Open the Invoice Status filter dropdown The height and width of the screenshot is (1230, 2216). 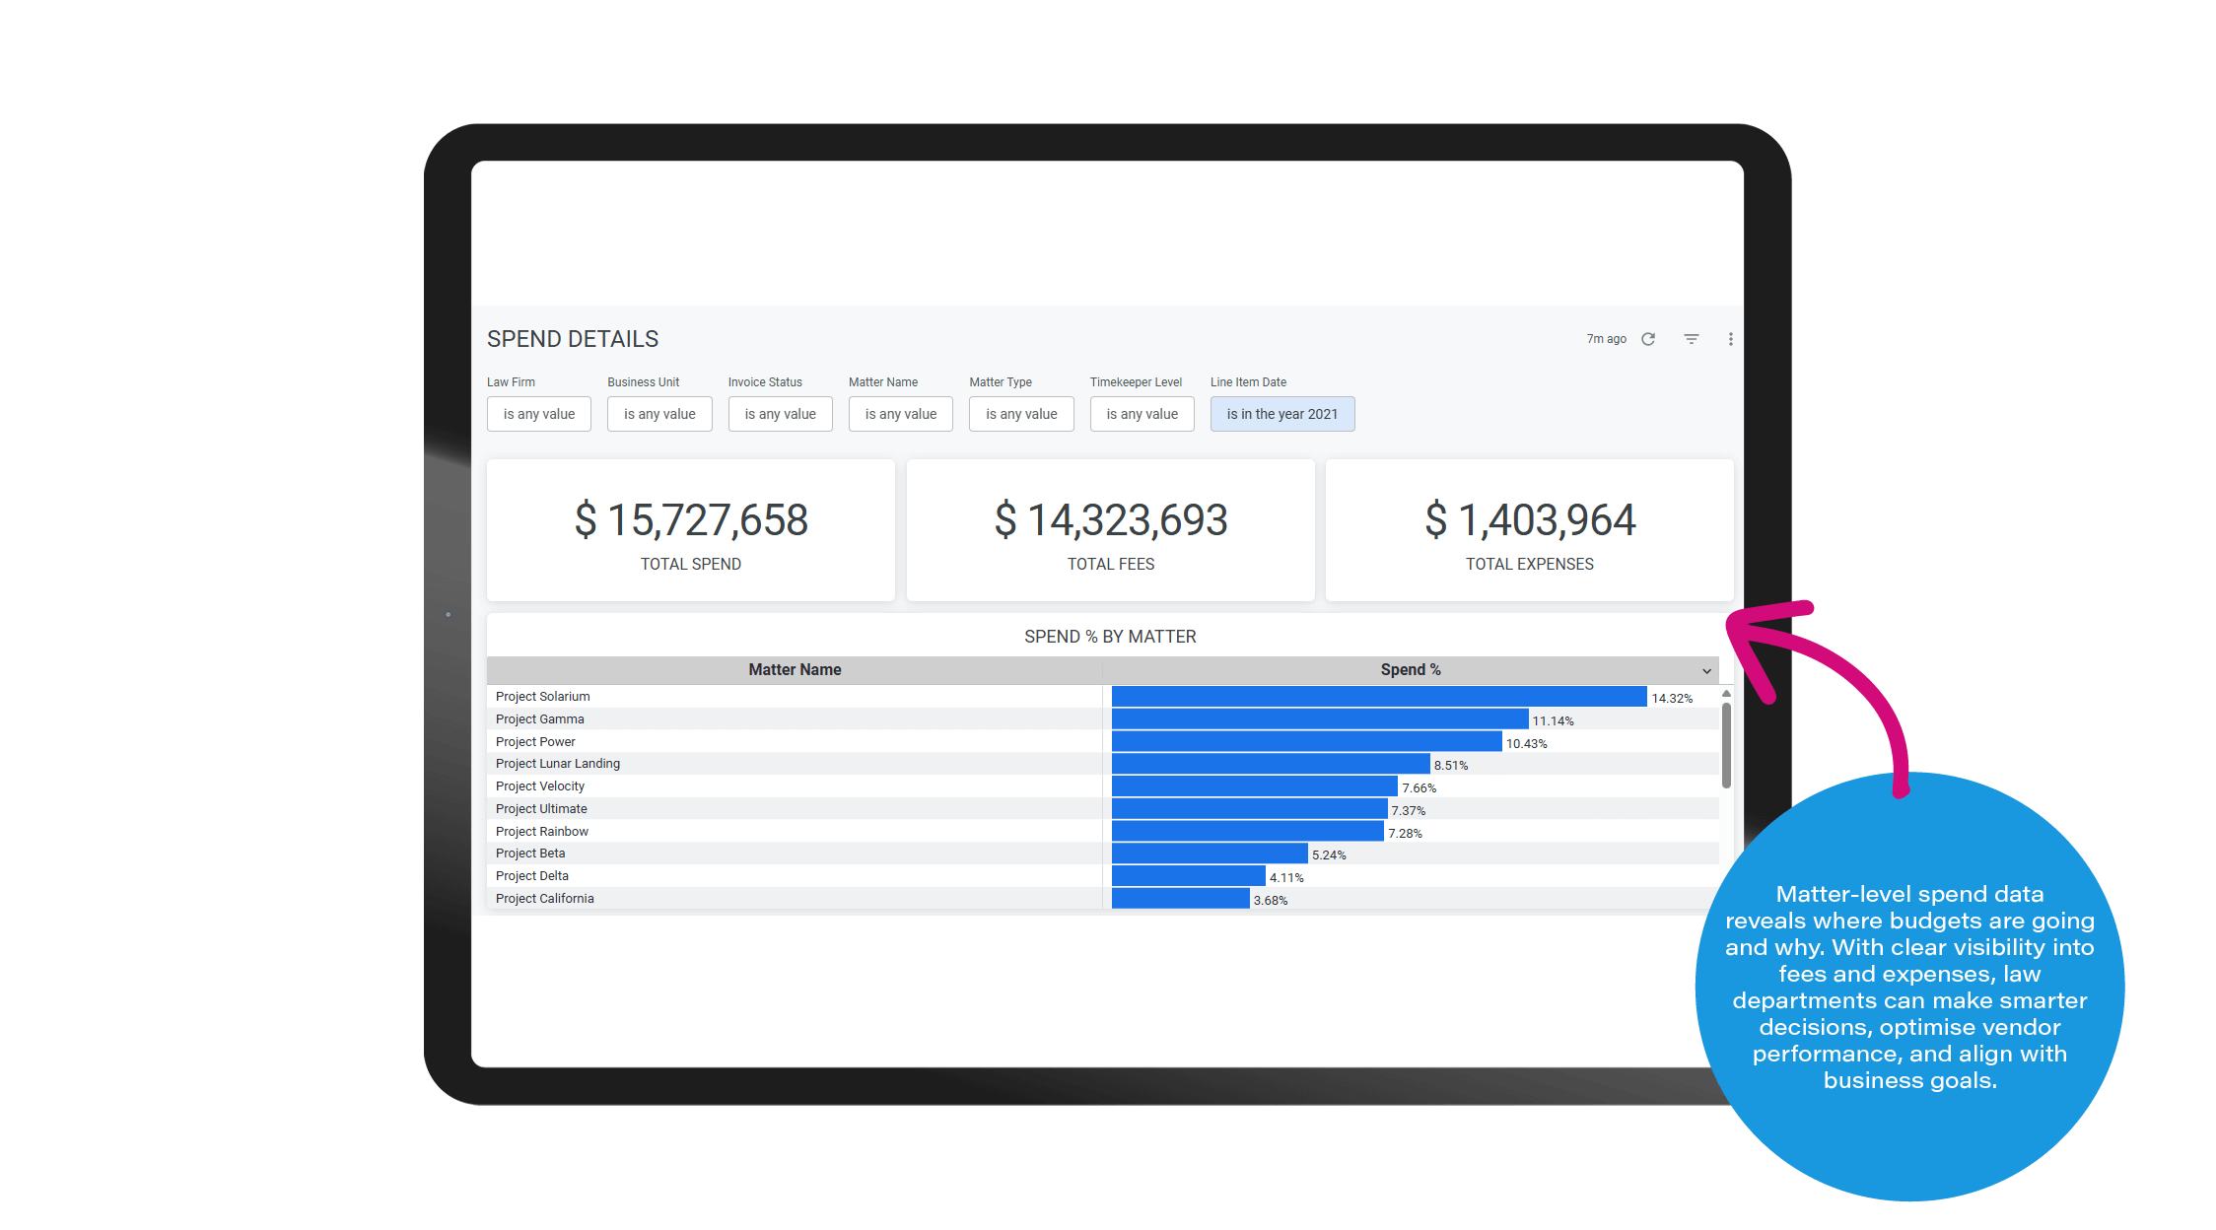[x=780, y=414]
